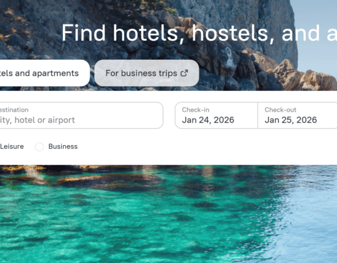The image size is (337, 263).
Task: Click the city, hotel or airport placeholder
Action: tap(37, 120)
